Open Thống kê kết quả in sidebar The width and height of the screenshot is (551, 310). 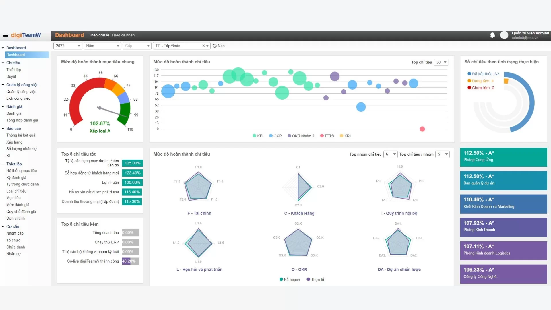point(21,135)
